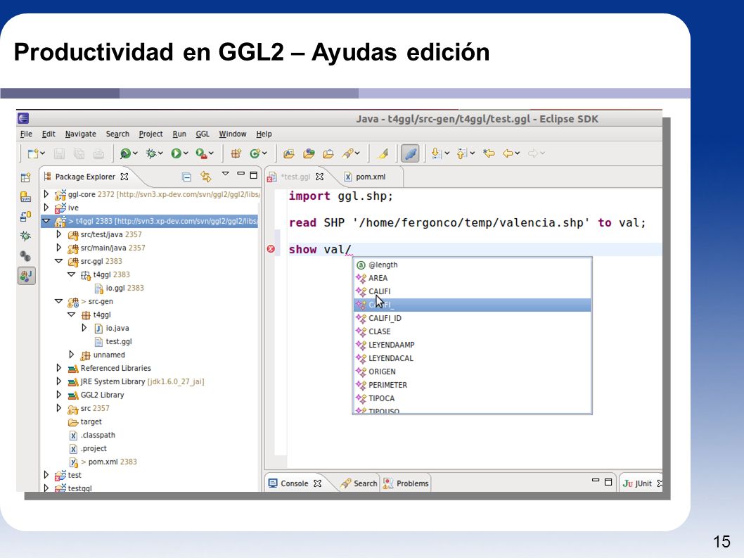Expand the JRE System Library node
744x558 pixels.
click(59, 381)
